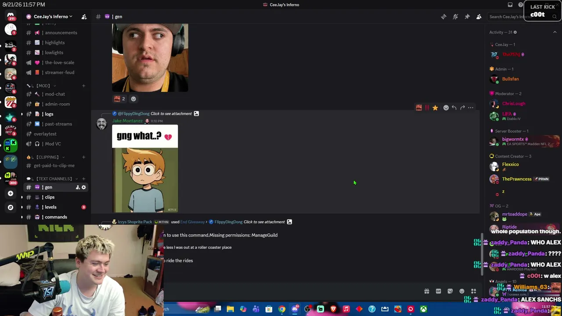Invite people to CeeJay's Inferno server

[84, 17]
